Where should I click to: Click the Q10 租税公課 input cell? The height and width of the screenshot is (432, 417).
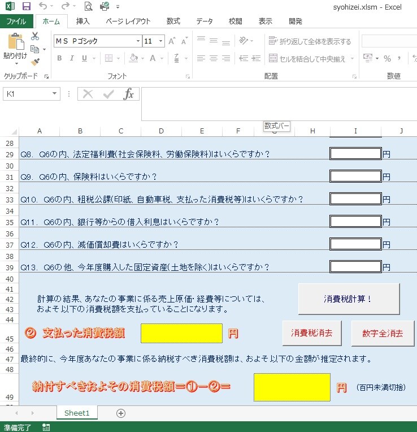[x=355, y=198]
